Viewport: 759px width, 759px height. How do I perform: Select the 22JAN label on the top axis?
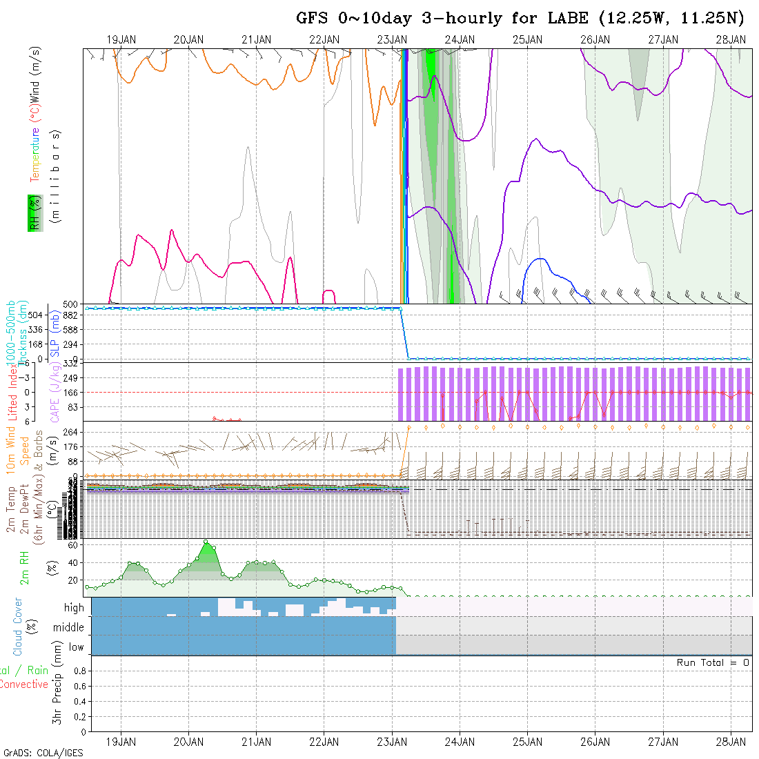click(324, 40)
